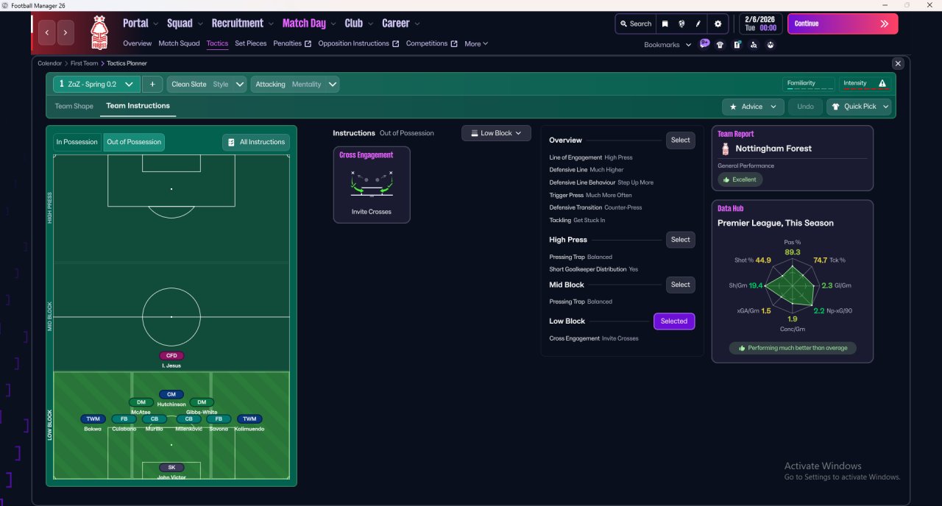Expand the Low Block instructions dropdown
This screenshot has height=506, width=942.
(496, 133)
